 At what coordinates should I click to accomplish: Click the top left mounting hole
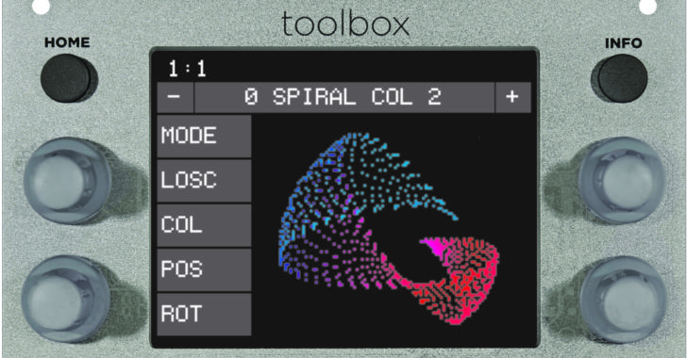pyautogui.click(x=41, y=7)
